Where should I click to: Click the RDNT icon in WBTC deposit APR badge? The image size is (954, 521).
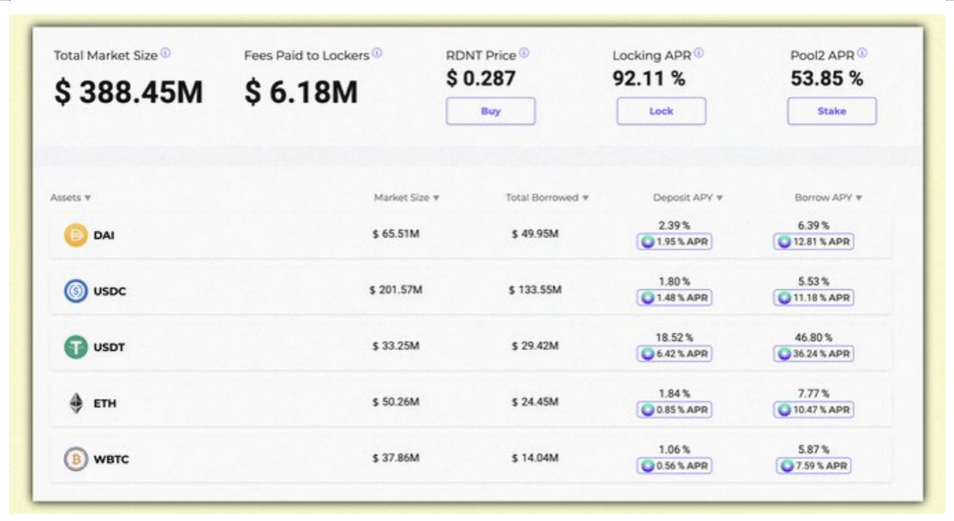coord(647,465)
